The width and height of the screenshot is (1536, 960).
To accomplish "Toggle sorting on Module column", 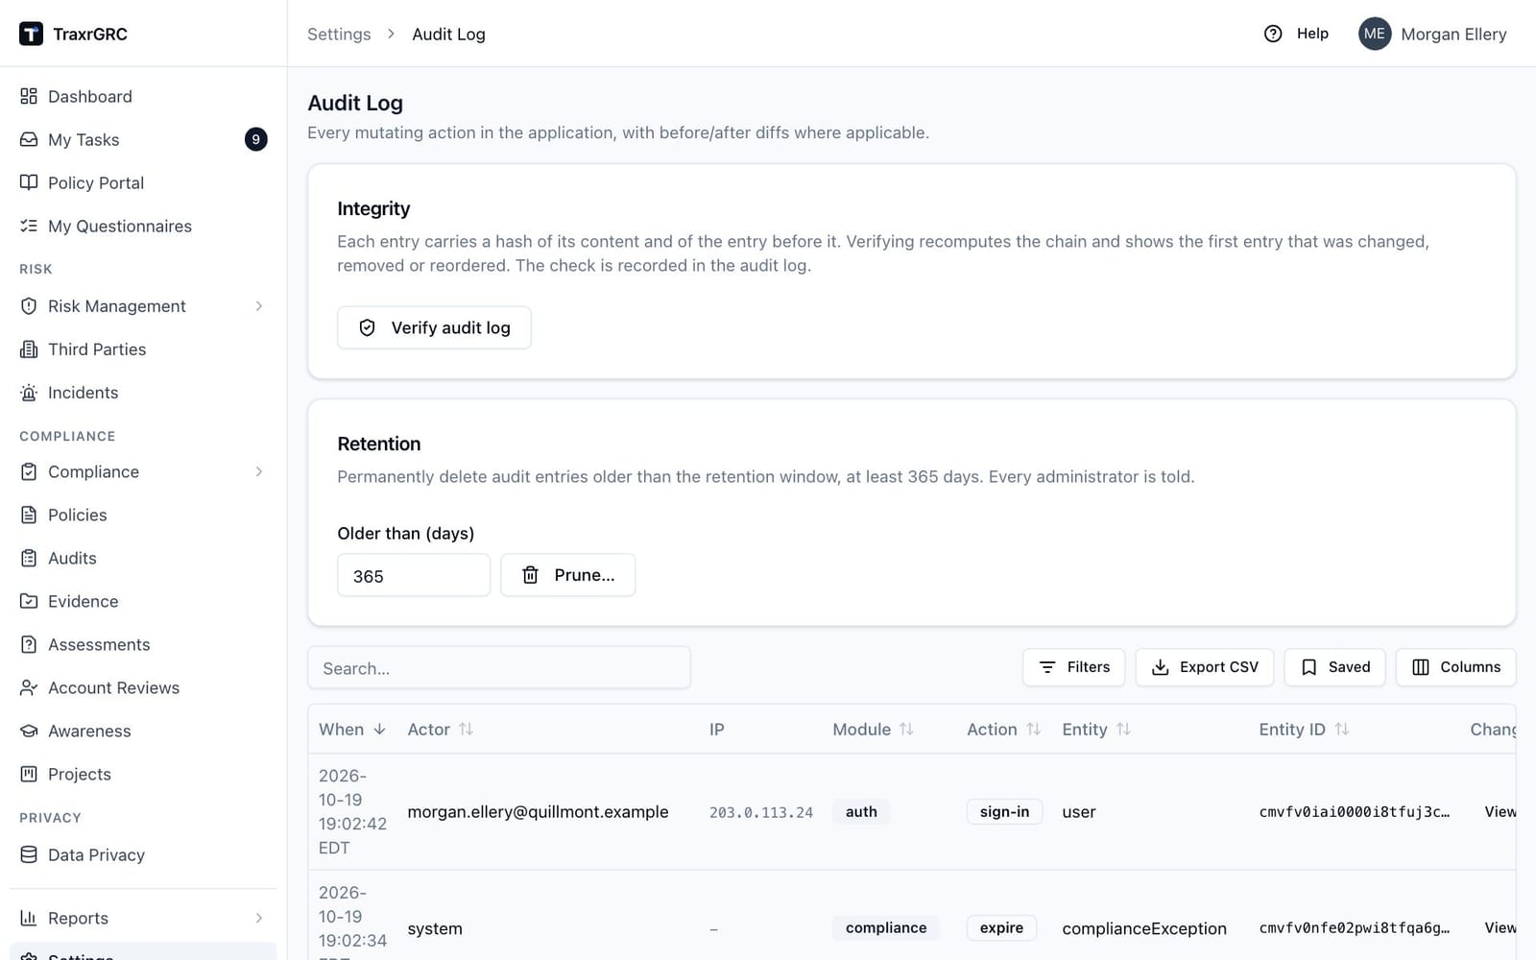I will click(873, 730).
